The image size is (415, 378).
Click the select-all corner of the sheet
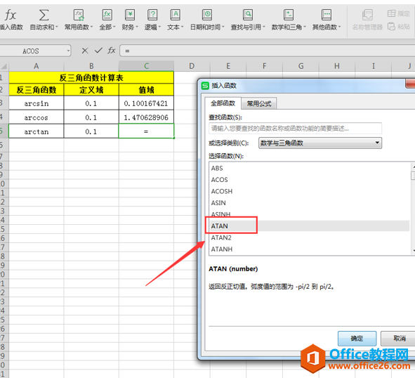point(4,66)
